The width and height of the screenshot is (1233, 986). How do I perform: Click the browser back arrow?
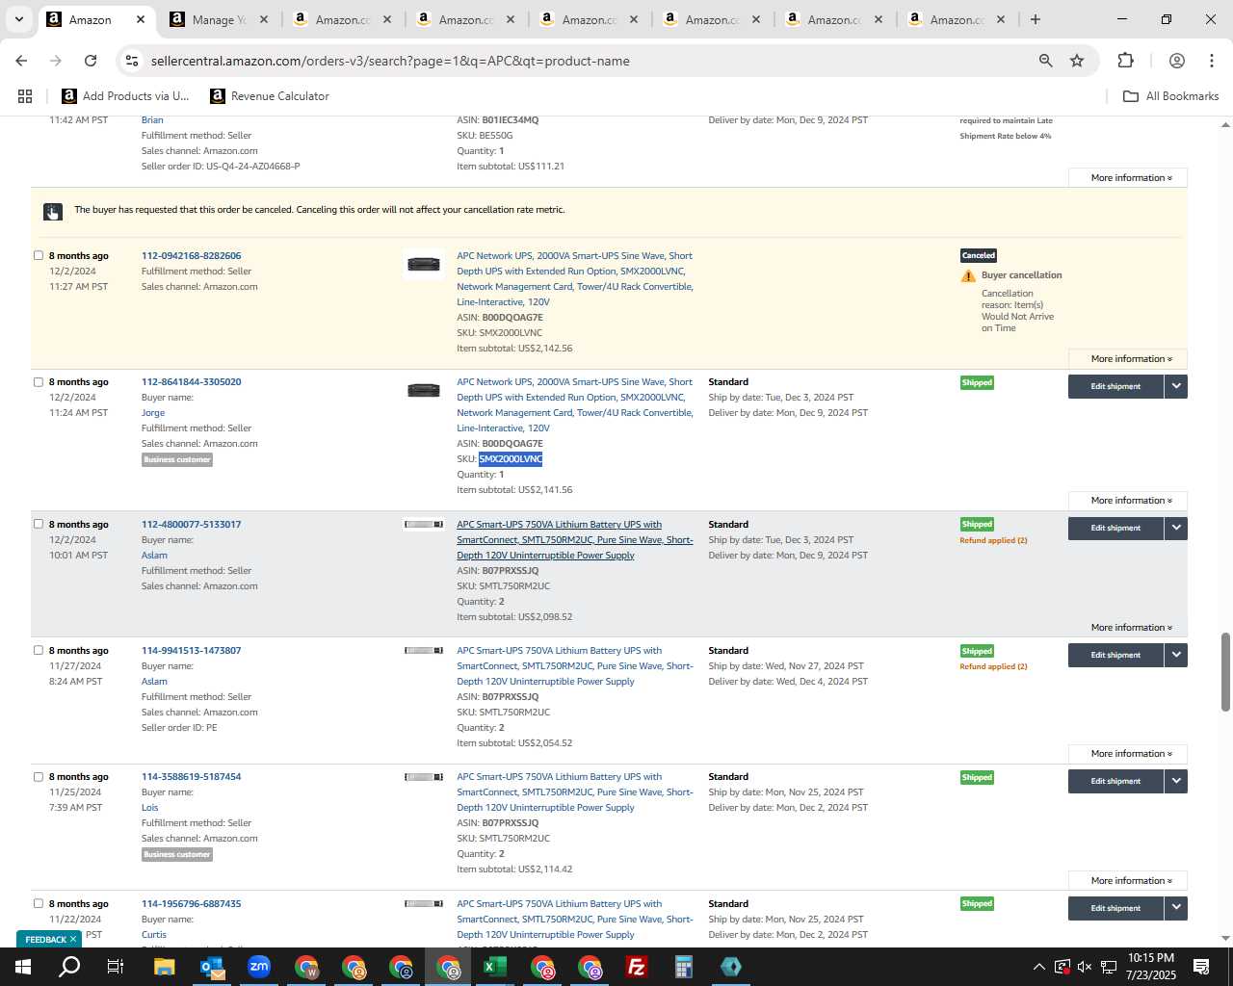(x=21, y=61)
